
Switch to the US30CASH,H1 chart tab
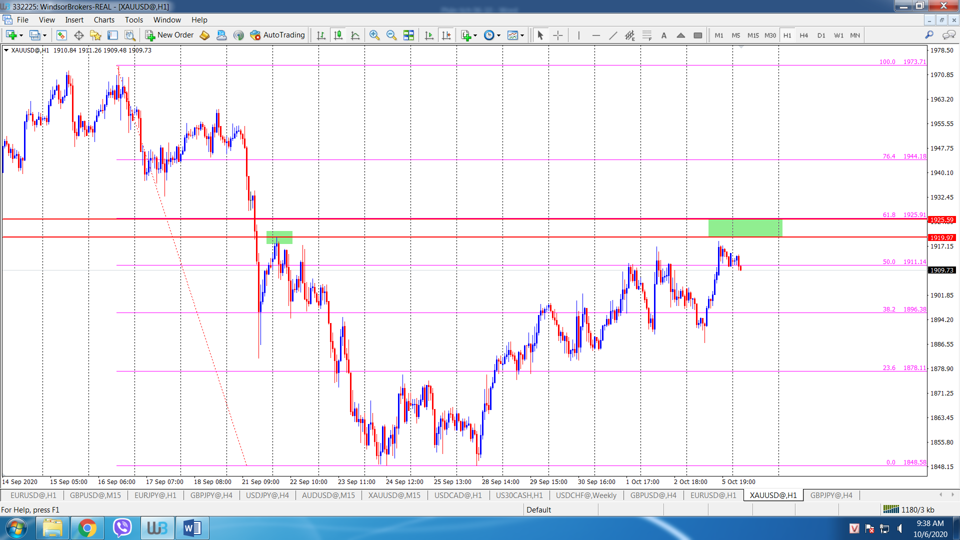(x=519, y=495)
